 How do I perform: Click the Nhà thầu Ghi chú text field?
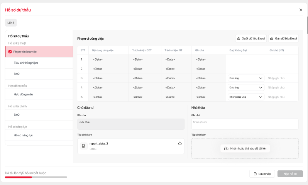pos(245,124)
